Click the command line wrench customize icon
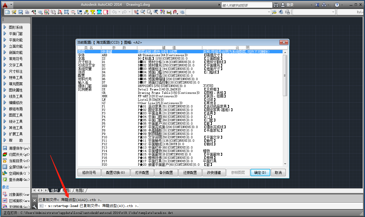 (35, 206)
